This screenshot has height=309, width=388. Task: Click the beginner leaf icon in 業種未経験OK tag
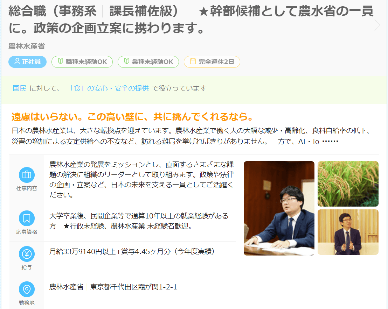[x=126, y=61]
